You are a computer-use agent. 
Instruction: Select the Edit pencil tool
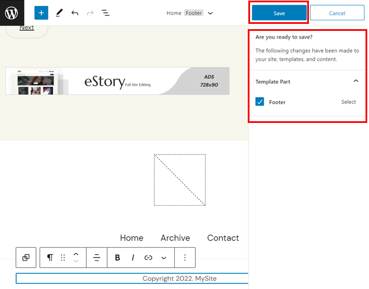(59, 13)
